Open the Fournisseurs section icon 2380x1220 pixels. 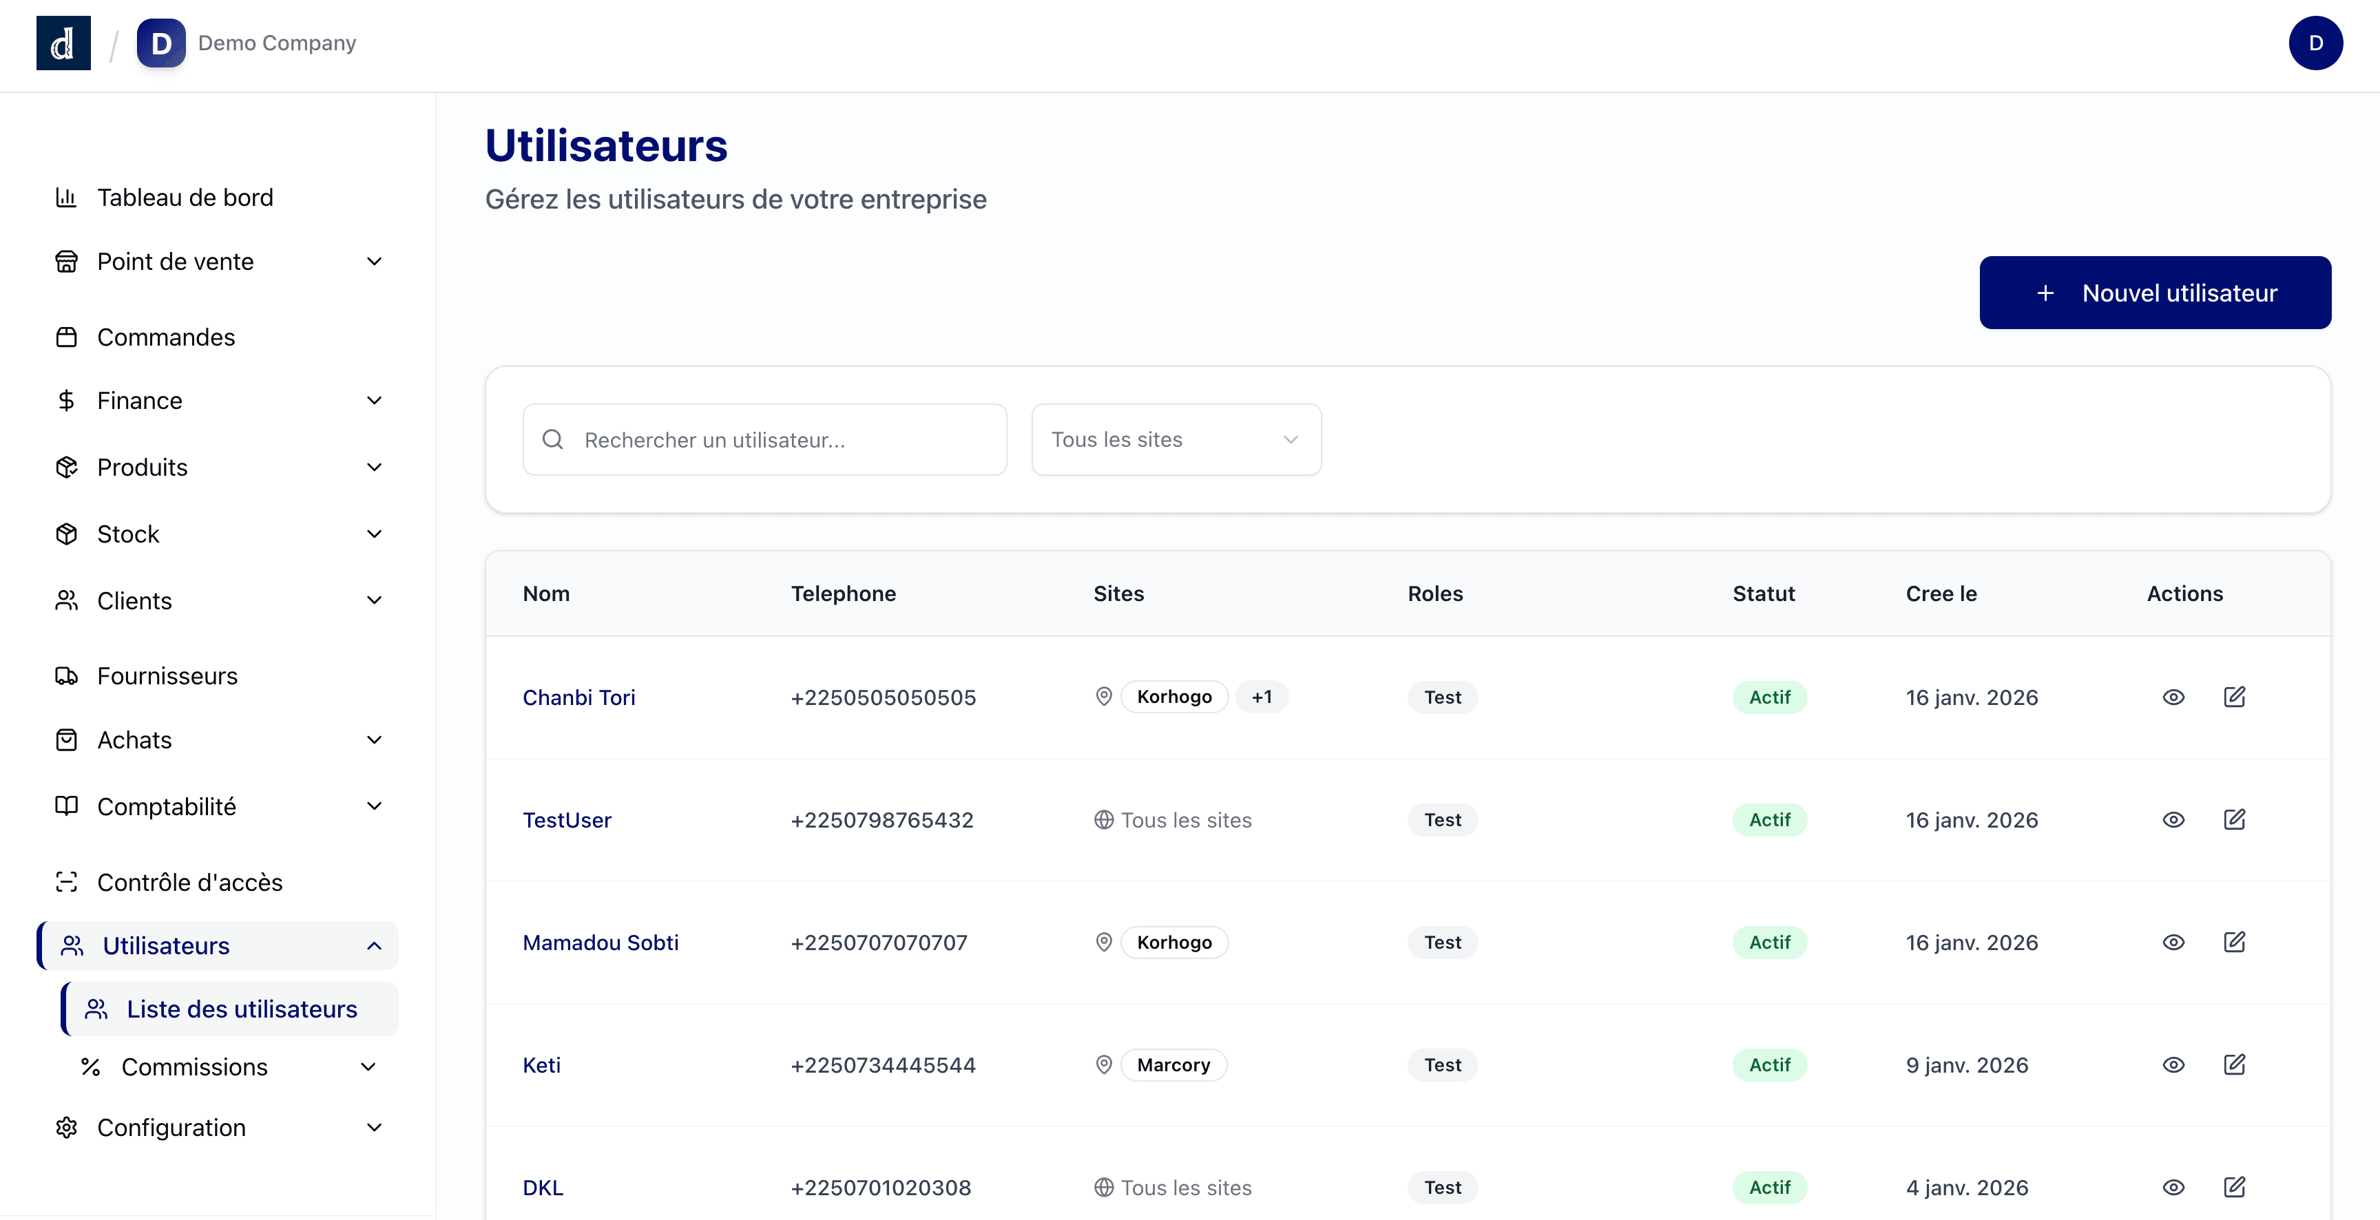(x=65, y=676)
